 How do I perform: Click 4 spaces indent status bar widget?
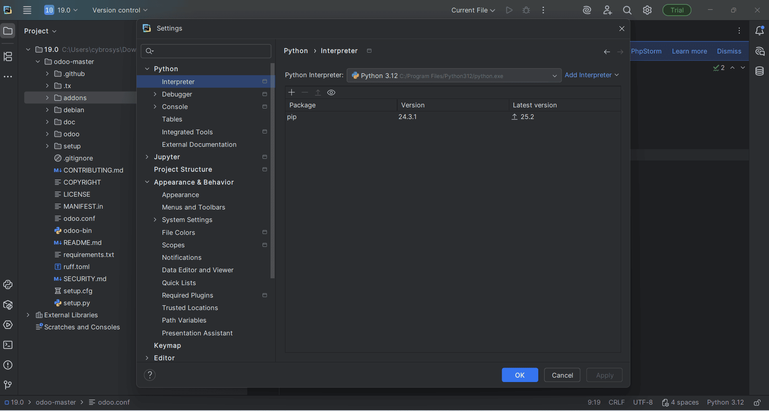[x=680, y=403]
